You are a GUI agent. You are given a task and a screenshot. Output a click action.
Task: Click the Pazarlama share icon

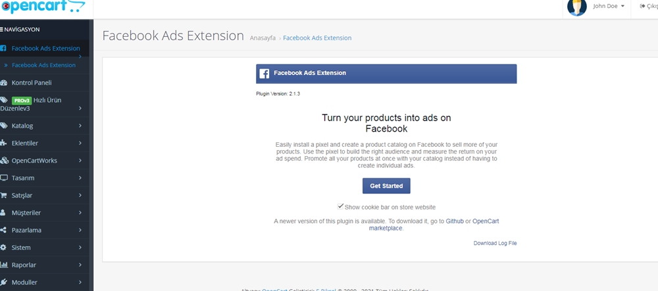point(3,230)
